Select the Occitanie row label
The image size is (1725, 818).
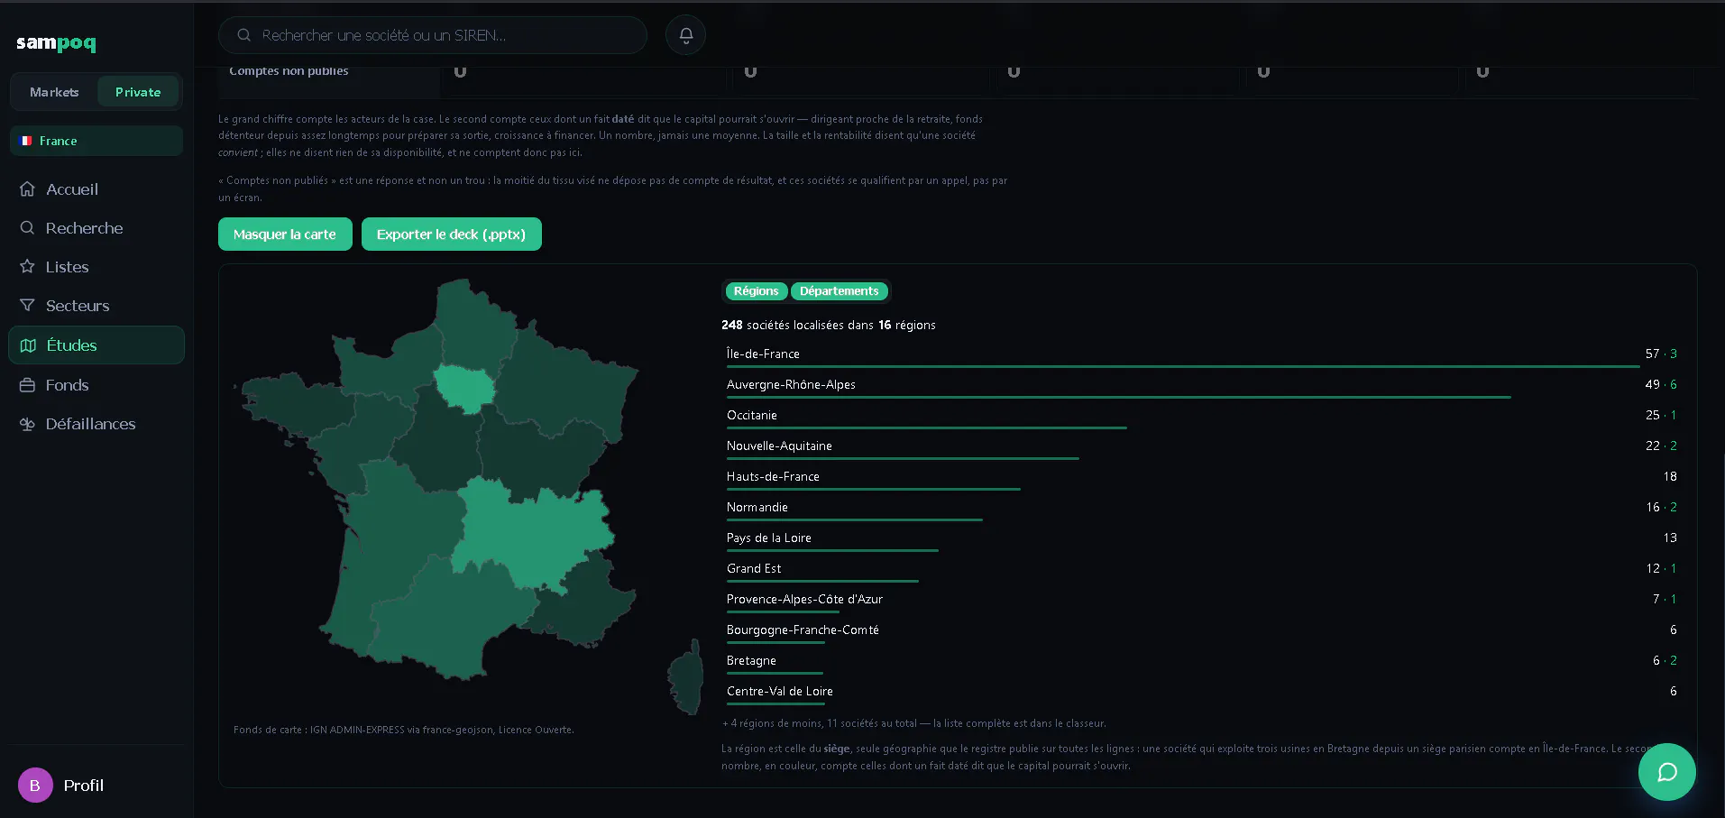pos(752,415)
